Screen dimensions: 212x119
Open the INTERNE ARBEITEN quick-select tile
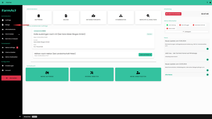point(92,74)
